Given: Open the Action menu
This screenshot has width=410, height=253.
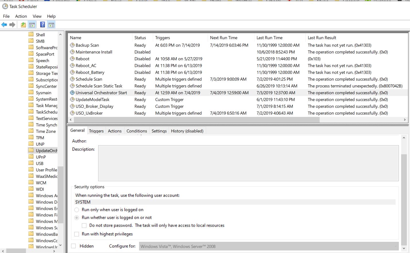Looking at the screenshot, I should pyautogui.click(x=21, y=16).
